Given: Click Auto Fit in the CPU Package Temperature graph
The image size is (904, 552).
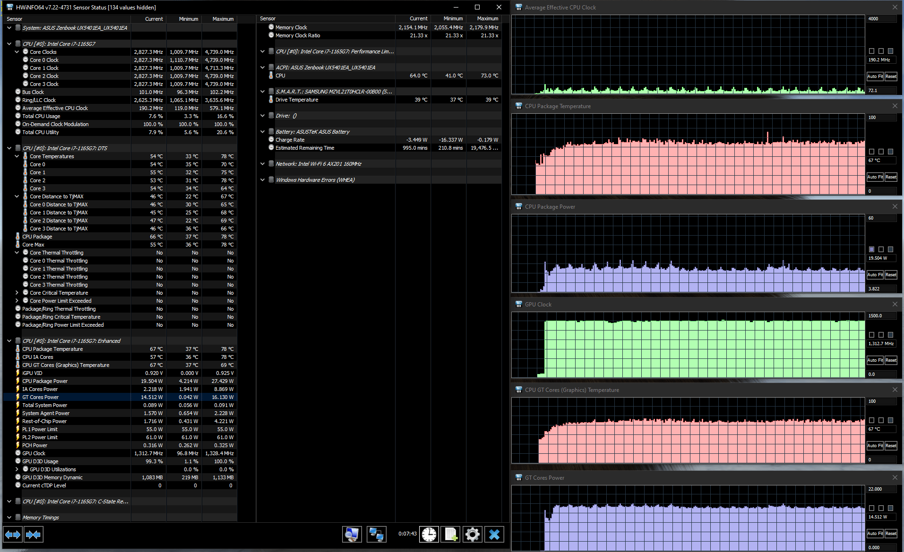Looking at the screenshot, I should [875, 177].
